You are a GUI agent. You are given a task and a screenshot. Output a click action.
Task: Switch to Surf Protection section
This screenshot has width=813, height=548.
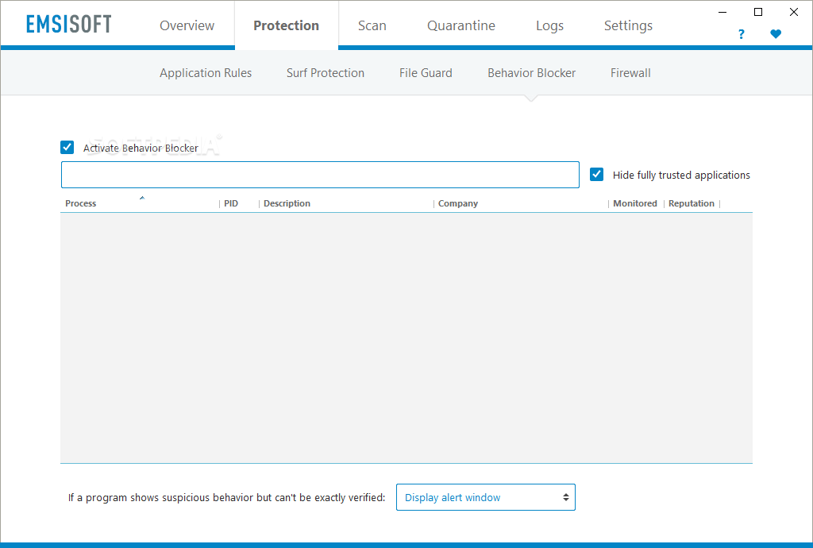[325, 73]
